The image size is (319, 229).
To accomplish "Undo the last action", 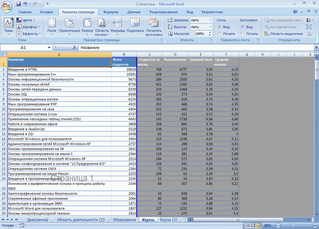I will coord(25,4).
